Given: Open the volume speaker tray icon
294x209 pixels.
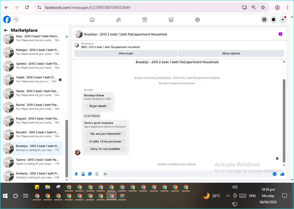Looking at the screenshot, I should pos(235,187).
